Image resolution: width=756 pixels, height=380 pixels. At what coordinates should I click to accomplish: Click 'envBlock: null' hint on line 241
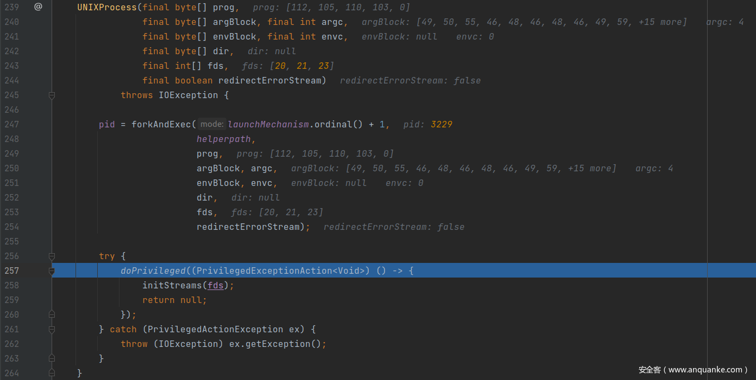400,37
